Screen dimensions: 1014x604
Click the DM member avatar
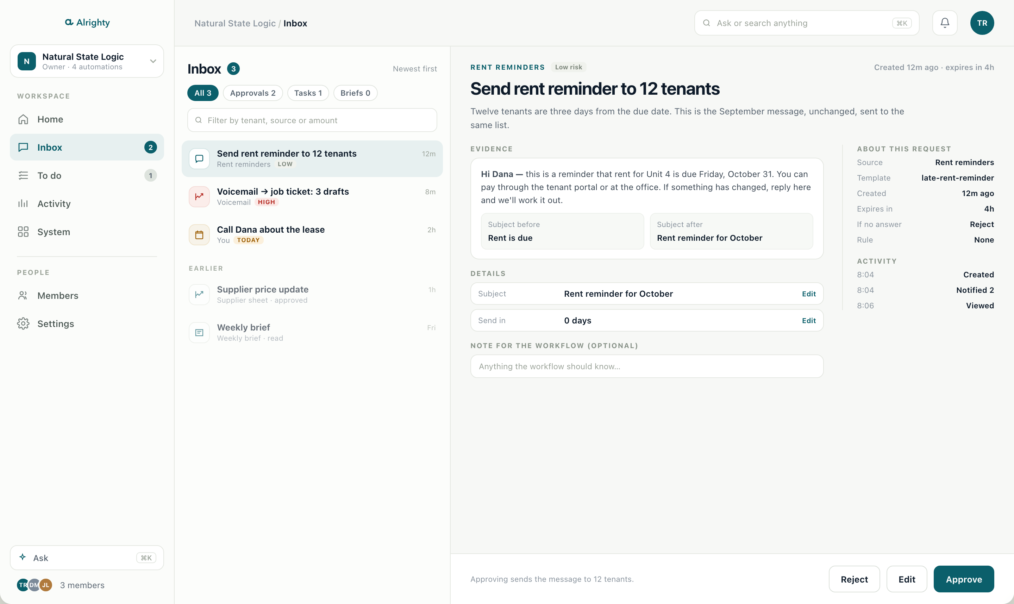click(34, 585)
